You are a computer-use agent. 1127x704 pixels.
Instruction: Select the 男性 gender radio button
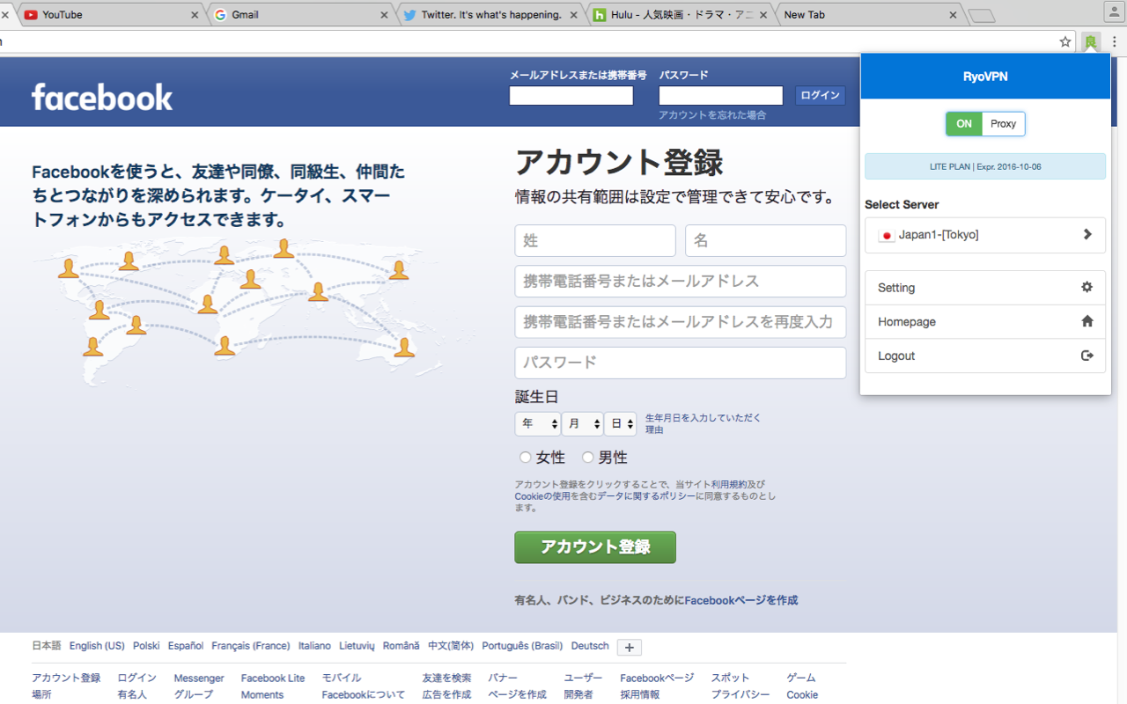coord(587,457)
